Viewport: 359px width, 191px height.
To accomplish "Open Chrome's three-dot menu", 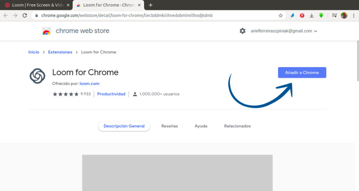I will coord(354,15).
